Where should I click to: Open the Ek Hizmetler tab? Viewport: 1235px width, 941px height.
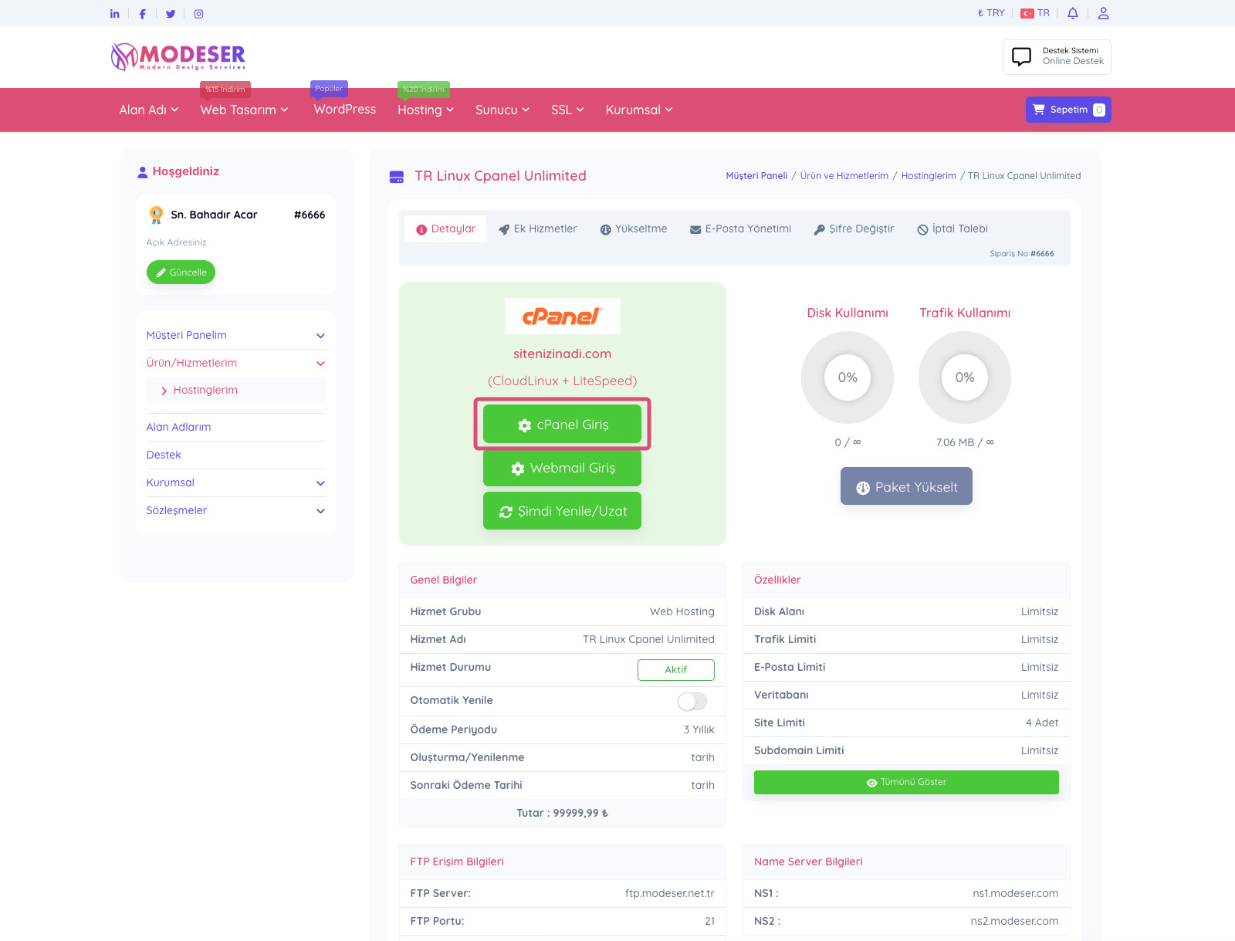537,228
